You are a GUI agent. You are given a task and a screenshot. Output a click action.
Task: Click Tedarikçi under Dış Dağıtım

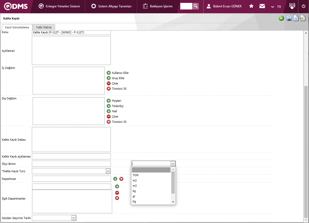click(117, 106)
